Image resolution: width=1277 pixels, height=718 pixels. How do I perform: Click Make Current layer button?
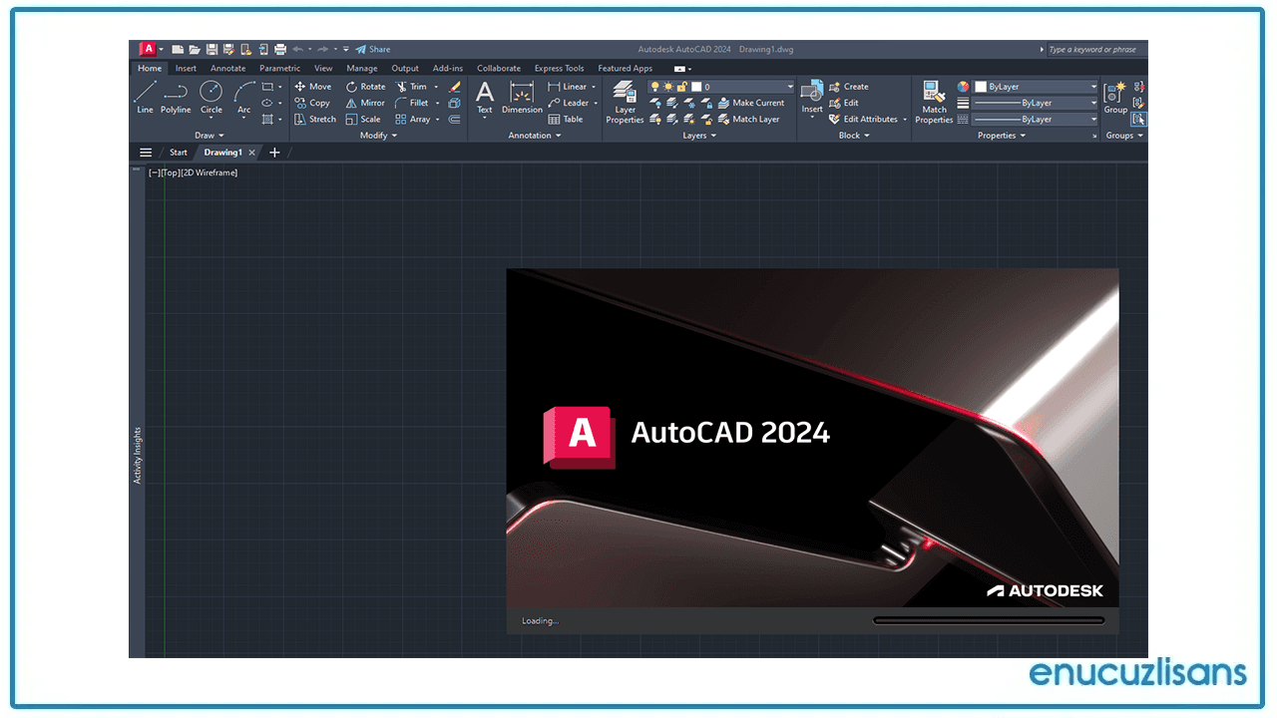pyautogui.click(x=751, y=103)
